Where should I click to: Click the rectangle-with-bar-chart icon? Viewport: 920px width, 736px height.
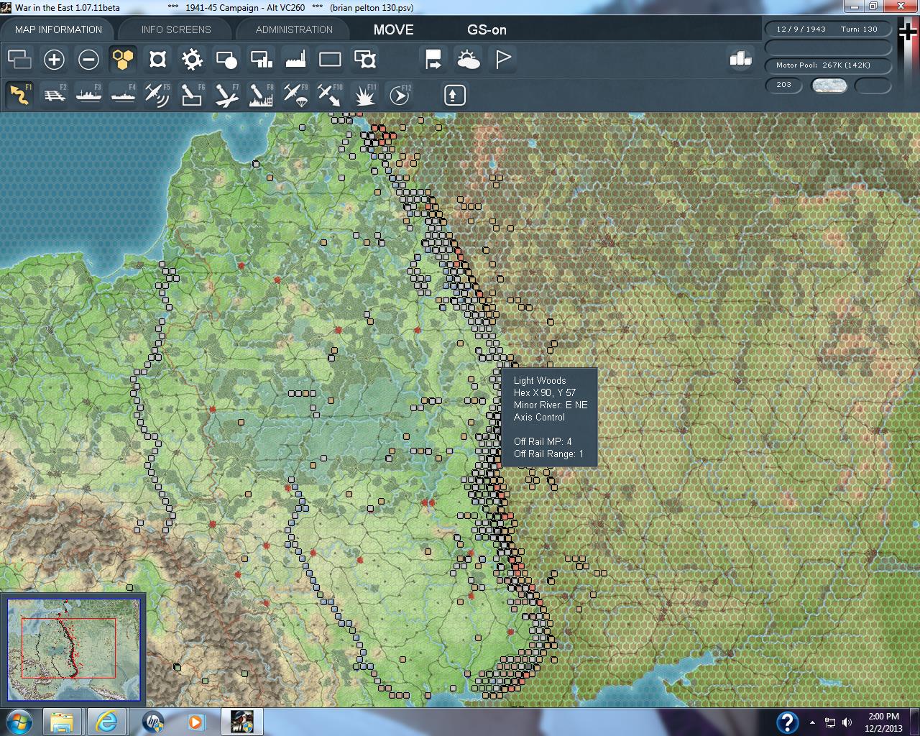pyautogui.click(x=261, y=59)
